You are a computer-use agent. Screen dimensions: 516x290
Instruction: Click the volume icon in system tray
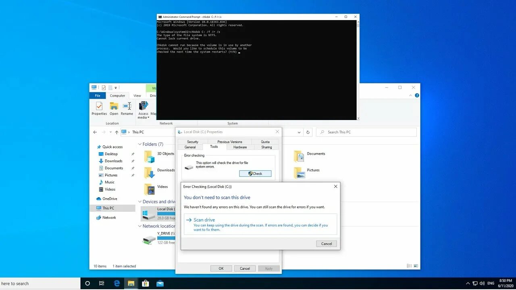click(x=482, y=284)
